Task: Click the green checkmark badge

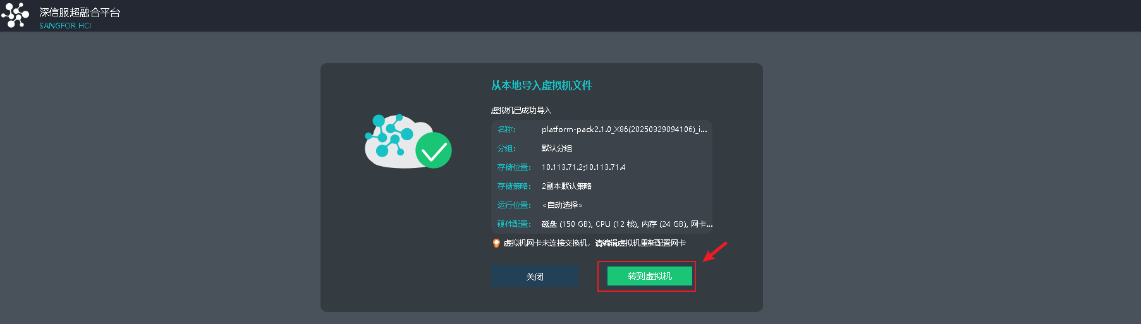Action: 434,150
